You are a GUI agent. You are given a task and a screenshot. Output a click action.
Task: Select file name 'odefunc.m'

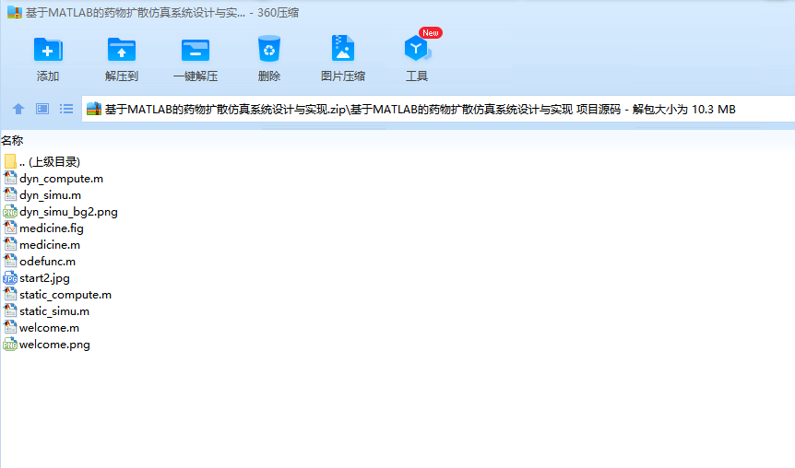(48, 262)
